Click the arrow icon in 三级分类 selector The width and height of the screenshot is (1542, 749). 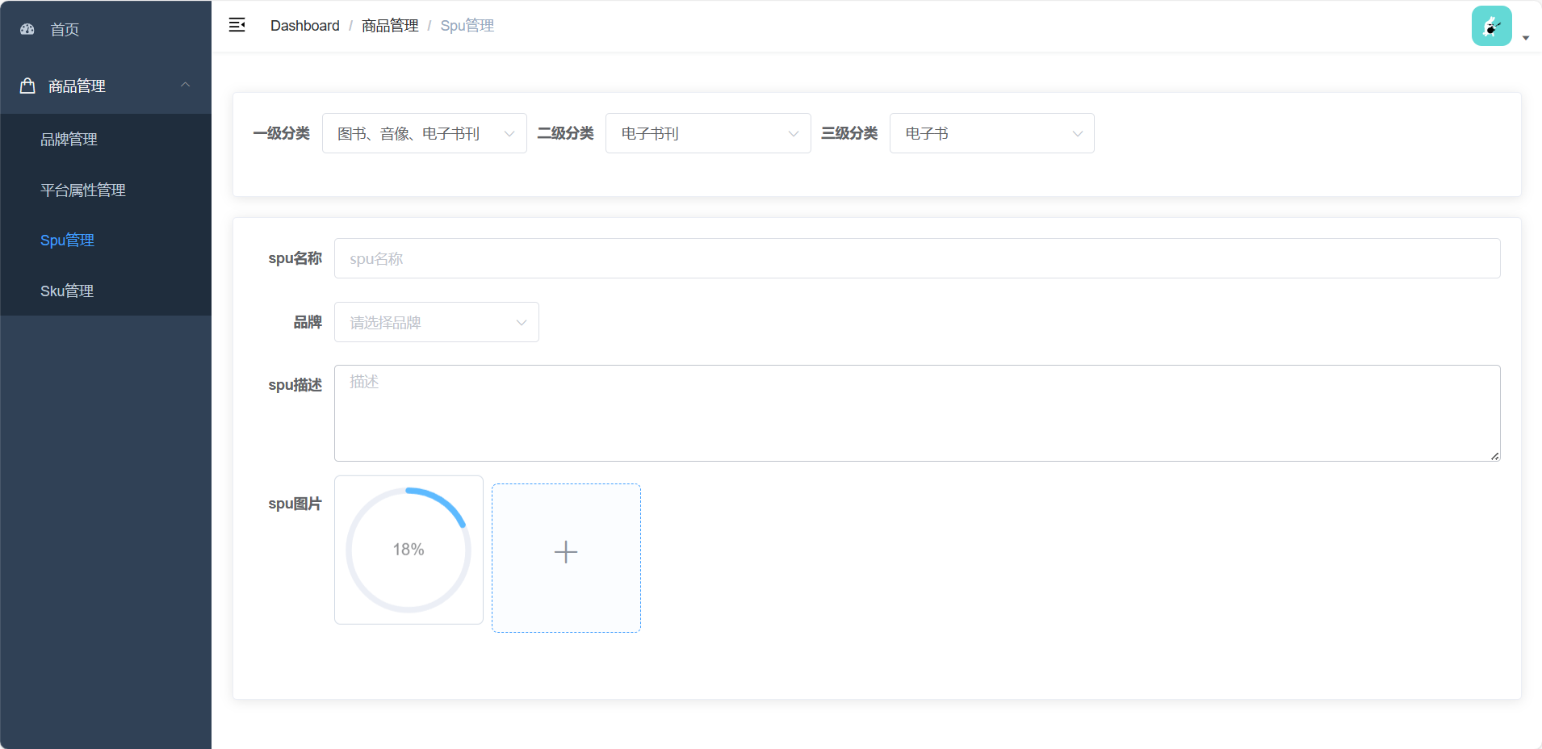click(x=1078, y=133)
